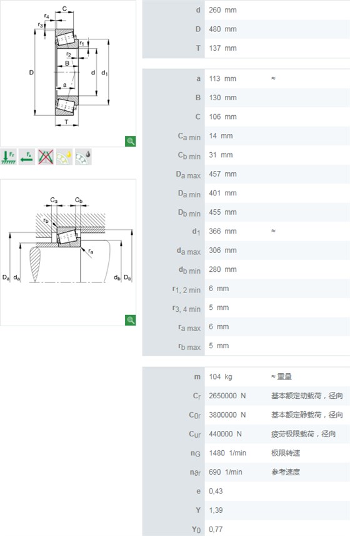Click the 基本额定动载荷 description text
This screenshot has width=350, height=536.
[296, 396]
